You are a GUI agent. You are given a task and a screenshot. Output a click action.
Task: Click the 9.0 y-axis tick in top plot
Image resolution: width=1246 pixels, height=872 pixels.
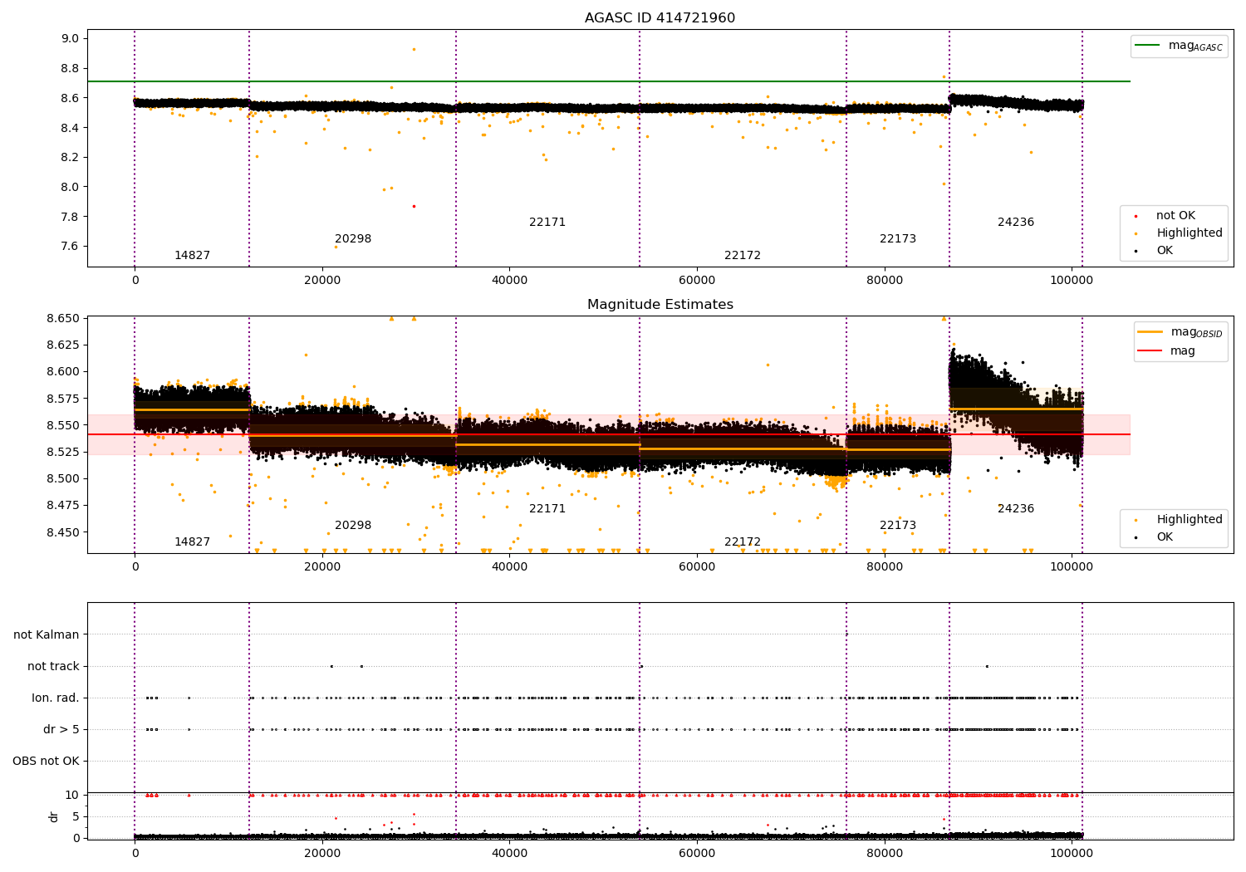pos(71,38)
